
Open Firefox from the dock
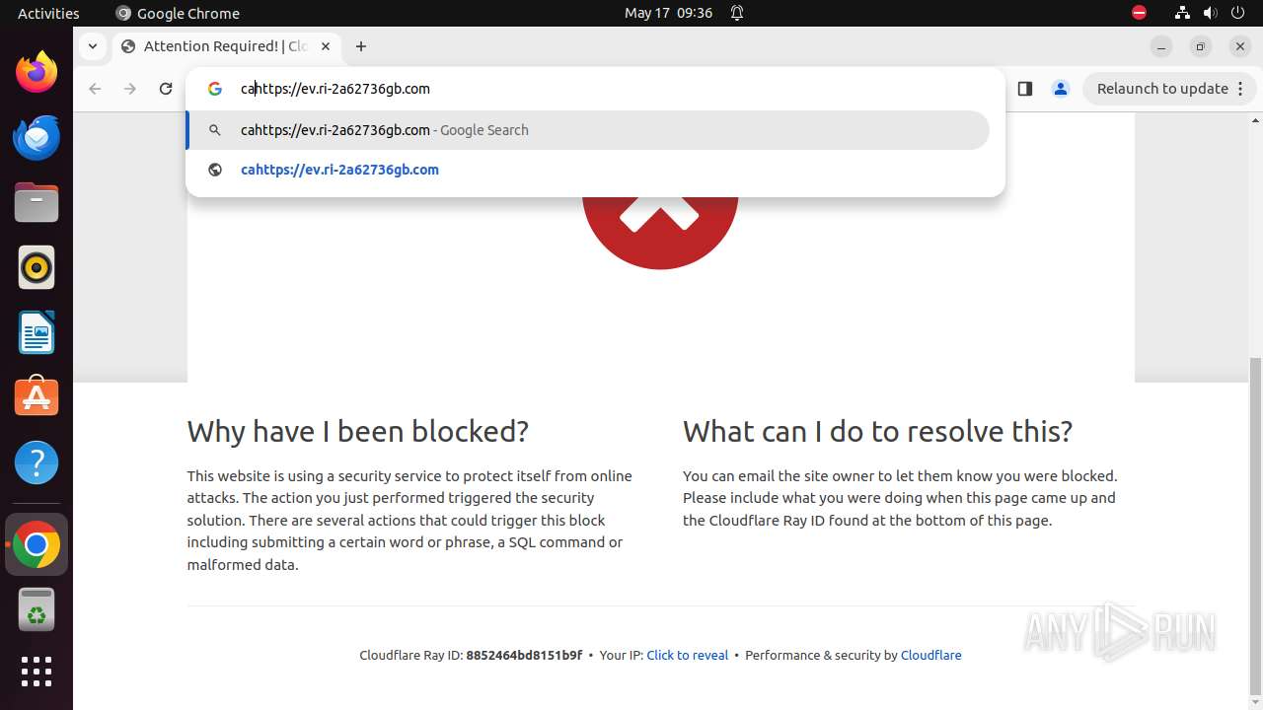point(37,72)
